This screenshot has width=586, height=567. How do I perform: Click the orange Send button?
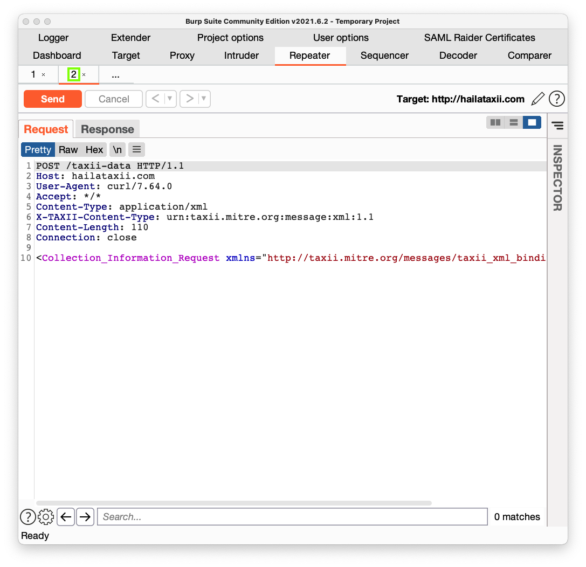pos(53,99)
